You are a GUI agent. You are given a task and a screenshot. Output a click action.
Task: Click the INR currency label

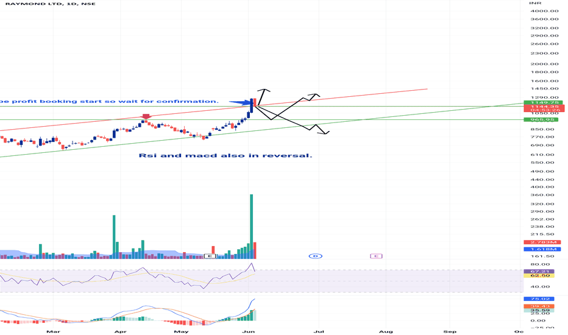click(x=535, y=3)
